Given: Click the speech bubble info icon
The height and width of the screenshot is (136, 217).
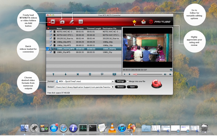Looking at the screenshot, I should point(102,74).
